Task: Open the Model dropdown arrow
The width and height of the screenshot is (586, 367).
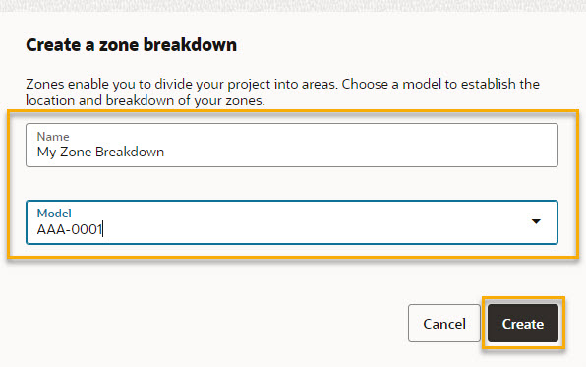Action: (536, 221)
